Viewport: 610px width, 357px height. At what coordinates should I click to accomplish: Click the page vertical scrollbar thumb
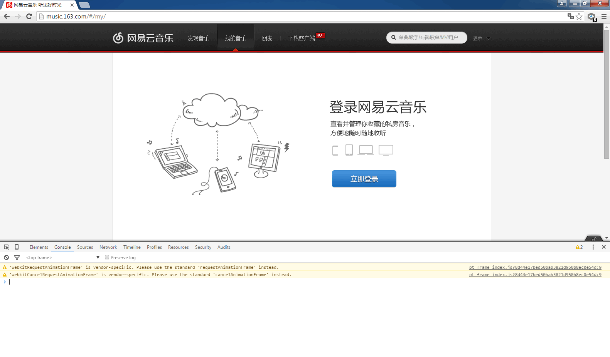click(x=607, y=94)
